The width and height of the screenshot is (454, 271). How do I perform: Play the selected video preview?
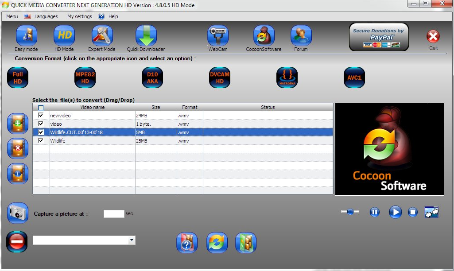tap(395, 212)
